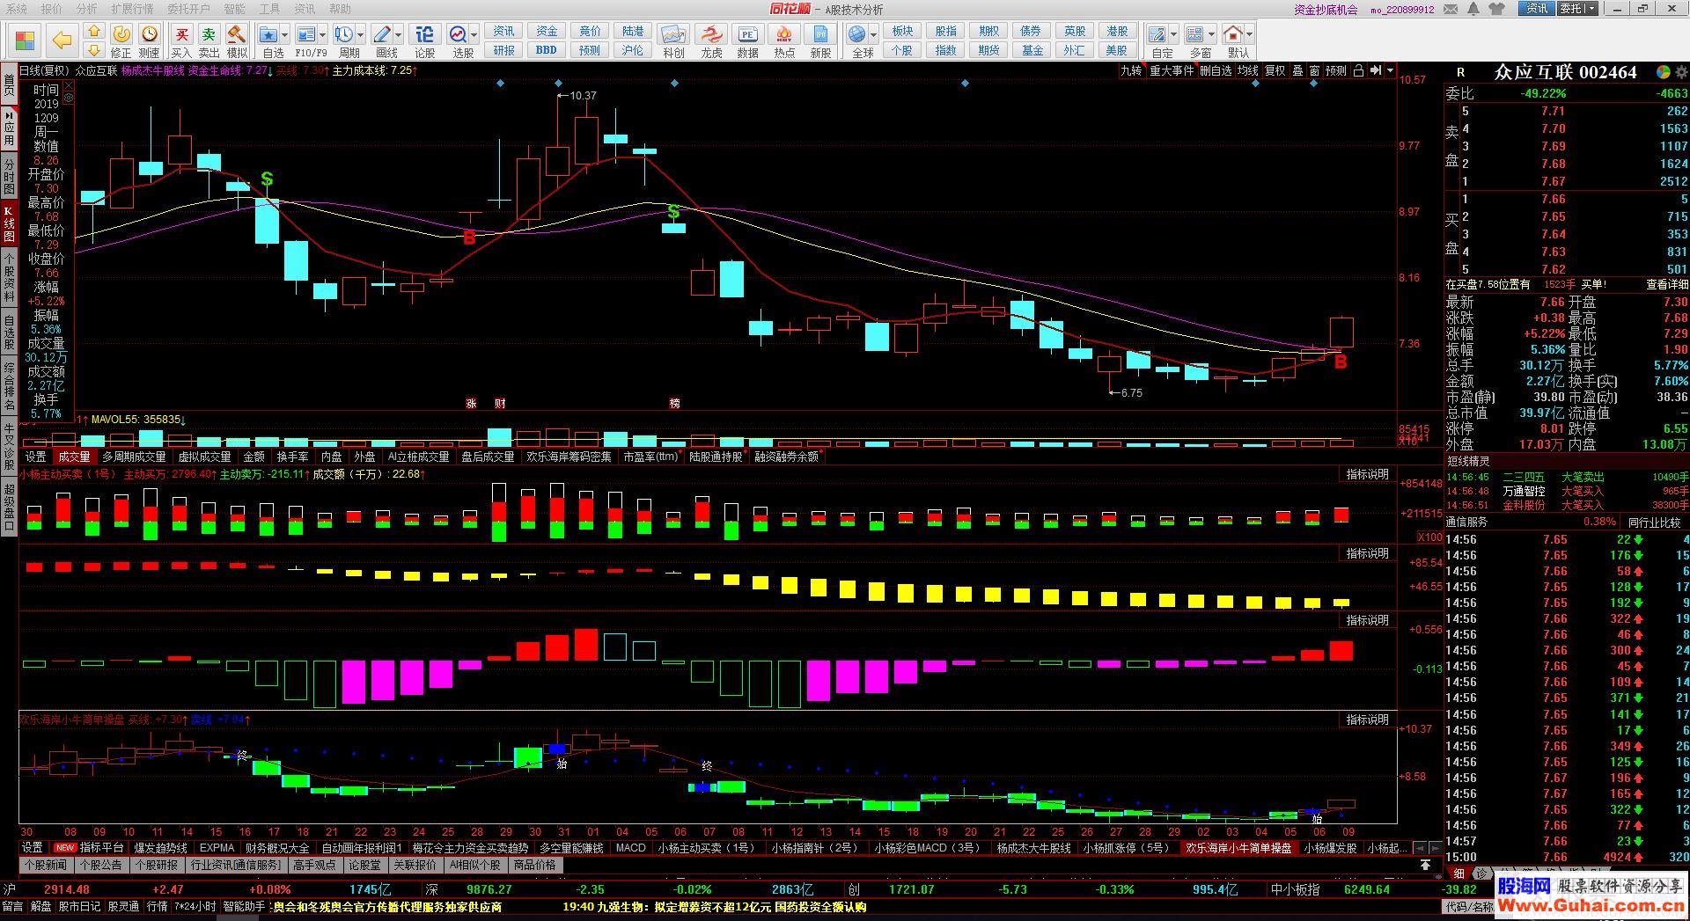Expand the 周期 period dropdown arrow
Viewport: 1690px width, 921px height.
[362, 35]
